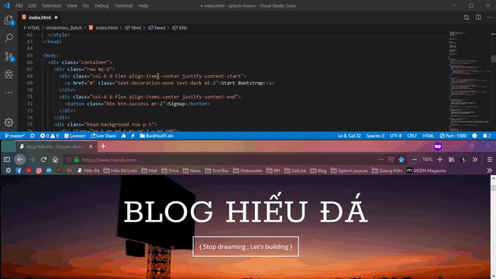496x279 pixels.
Task: Click the Live Share status bar button
Action: point(103,136)
